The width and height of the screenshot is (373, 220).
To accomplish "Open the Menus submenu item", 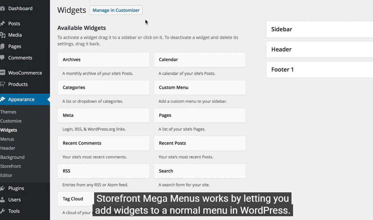I will (7, 139).
